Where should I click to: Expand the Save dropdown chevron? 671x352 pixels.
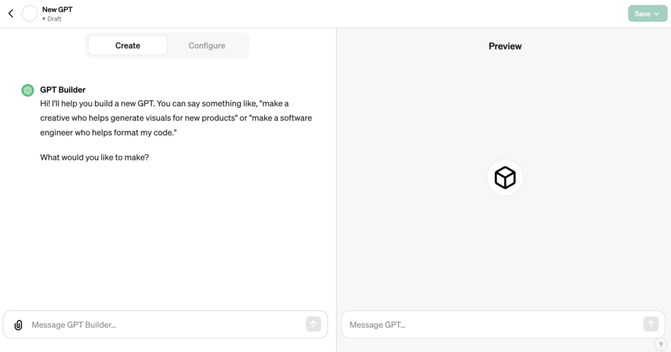point(657,14)
